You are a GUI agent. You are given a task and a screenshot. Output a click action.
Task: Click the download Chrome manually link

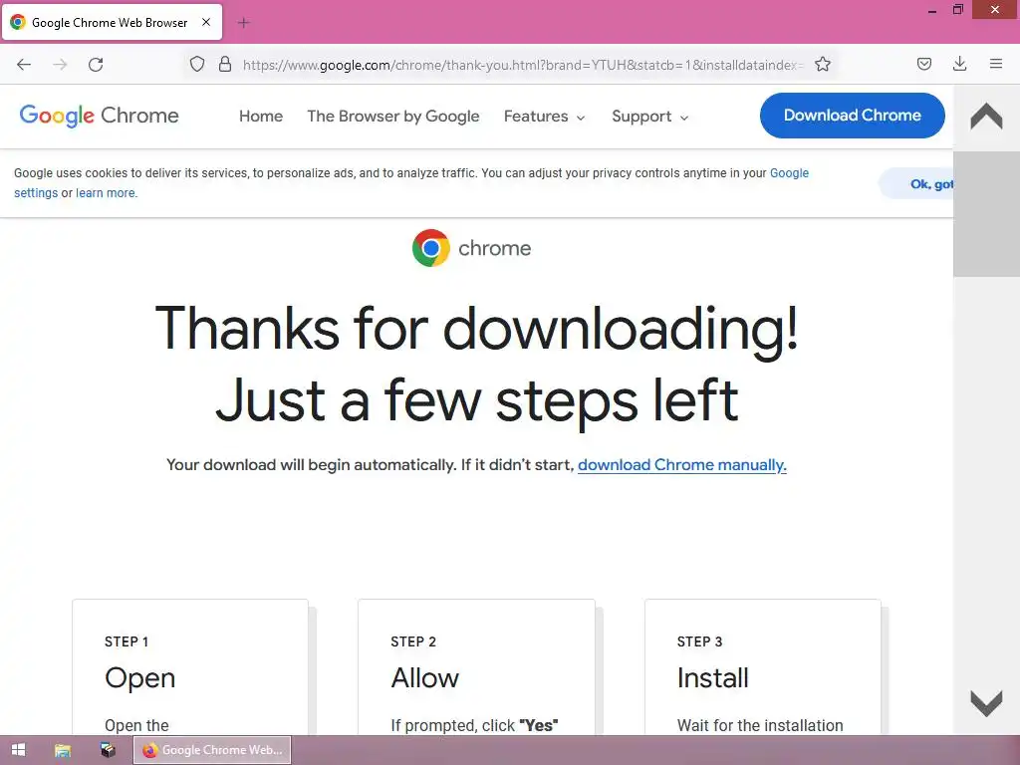pos(681,465)
